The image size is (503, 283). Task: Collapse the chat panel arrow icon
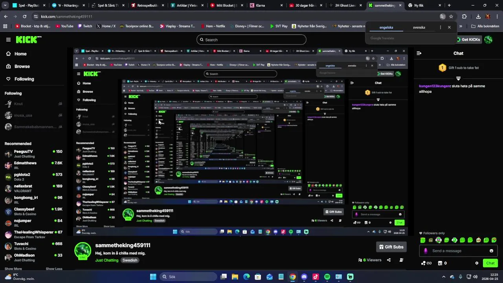click(419, 53)
